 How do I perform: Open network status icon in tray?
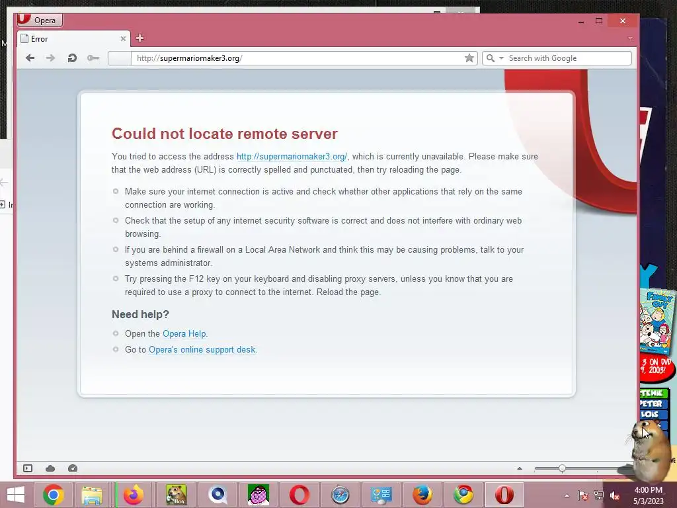point(599,495)
